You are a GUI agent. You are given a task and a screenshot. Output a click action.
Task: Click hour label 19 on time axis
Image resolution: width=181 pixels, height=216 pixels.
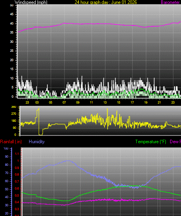[x=146, y=102]
